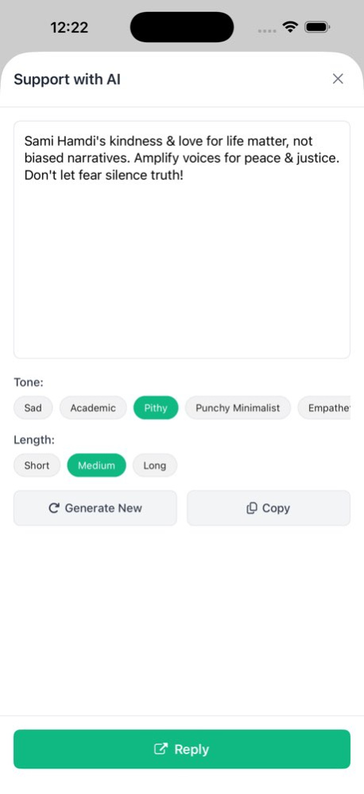
Task: Select the Sad tone chip
Action: coord(33,408)
